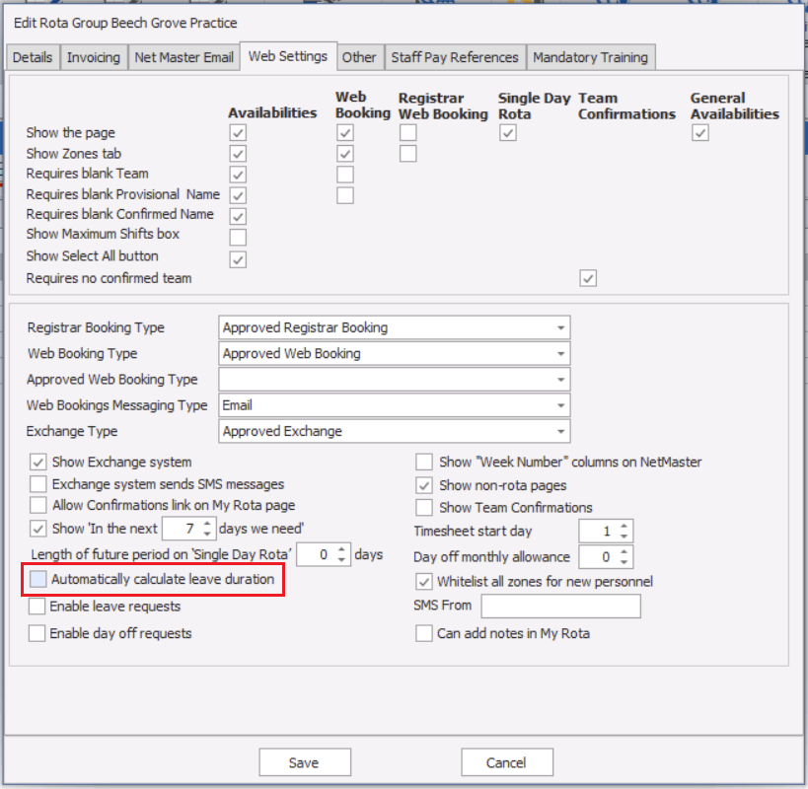
Task: Uncheck Whitelist all zones for new personnel
Action: pyautogui.click(x=424, y=582)
